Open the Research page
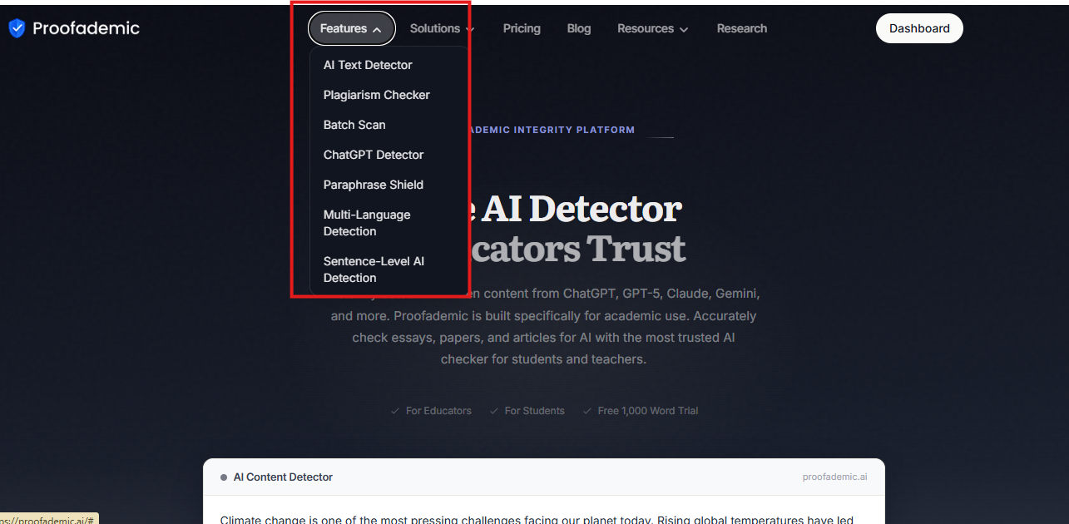The width and height of the screenshot is (1069, 524). (x=742, y=28)
